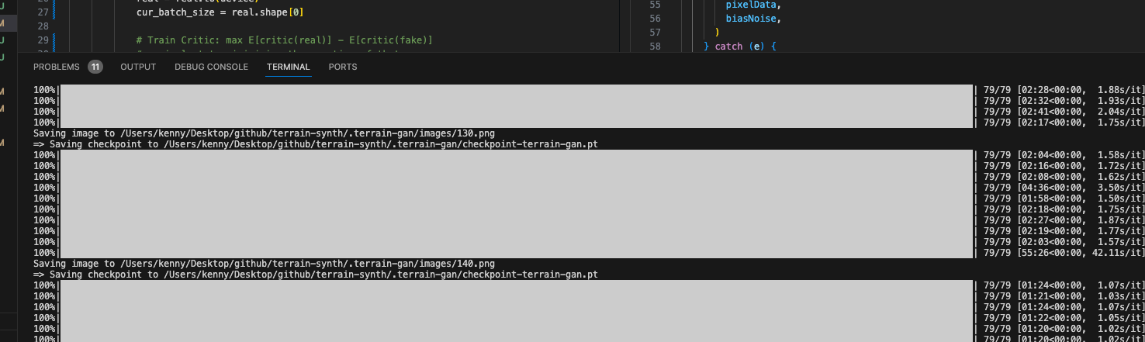Click line number 27 in the editor gutter
The width and height of the screenshot is (1145, 342).
coord(42,12)
